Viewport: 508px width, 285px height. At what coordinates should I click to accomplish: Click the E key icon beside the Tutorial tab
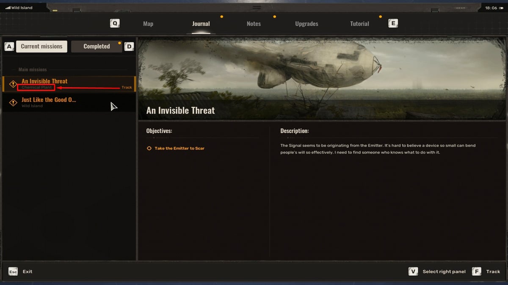coord(393,23)
